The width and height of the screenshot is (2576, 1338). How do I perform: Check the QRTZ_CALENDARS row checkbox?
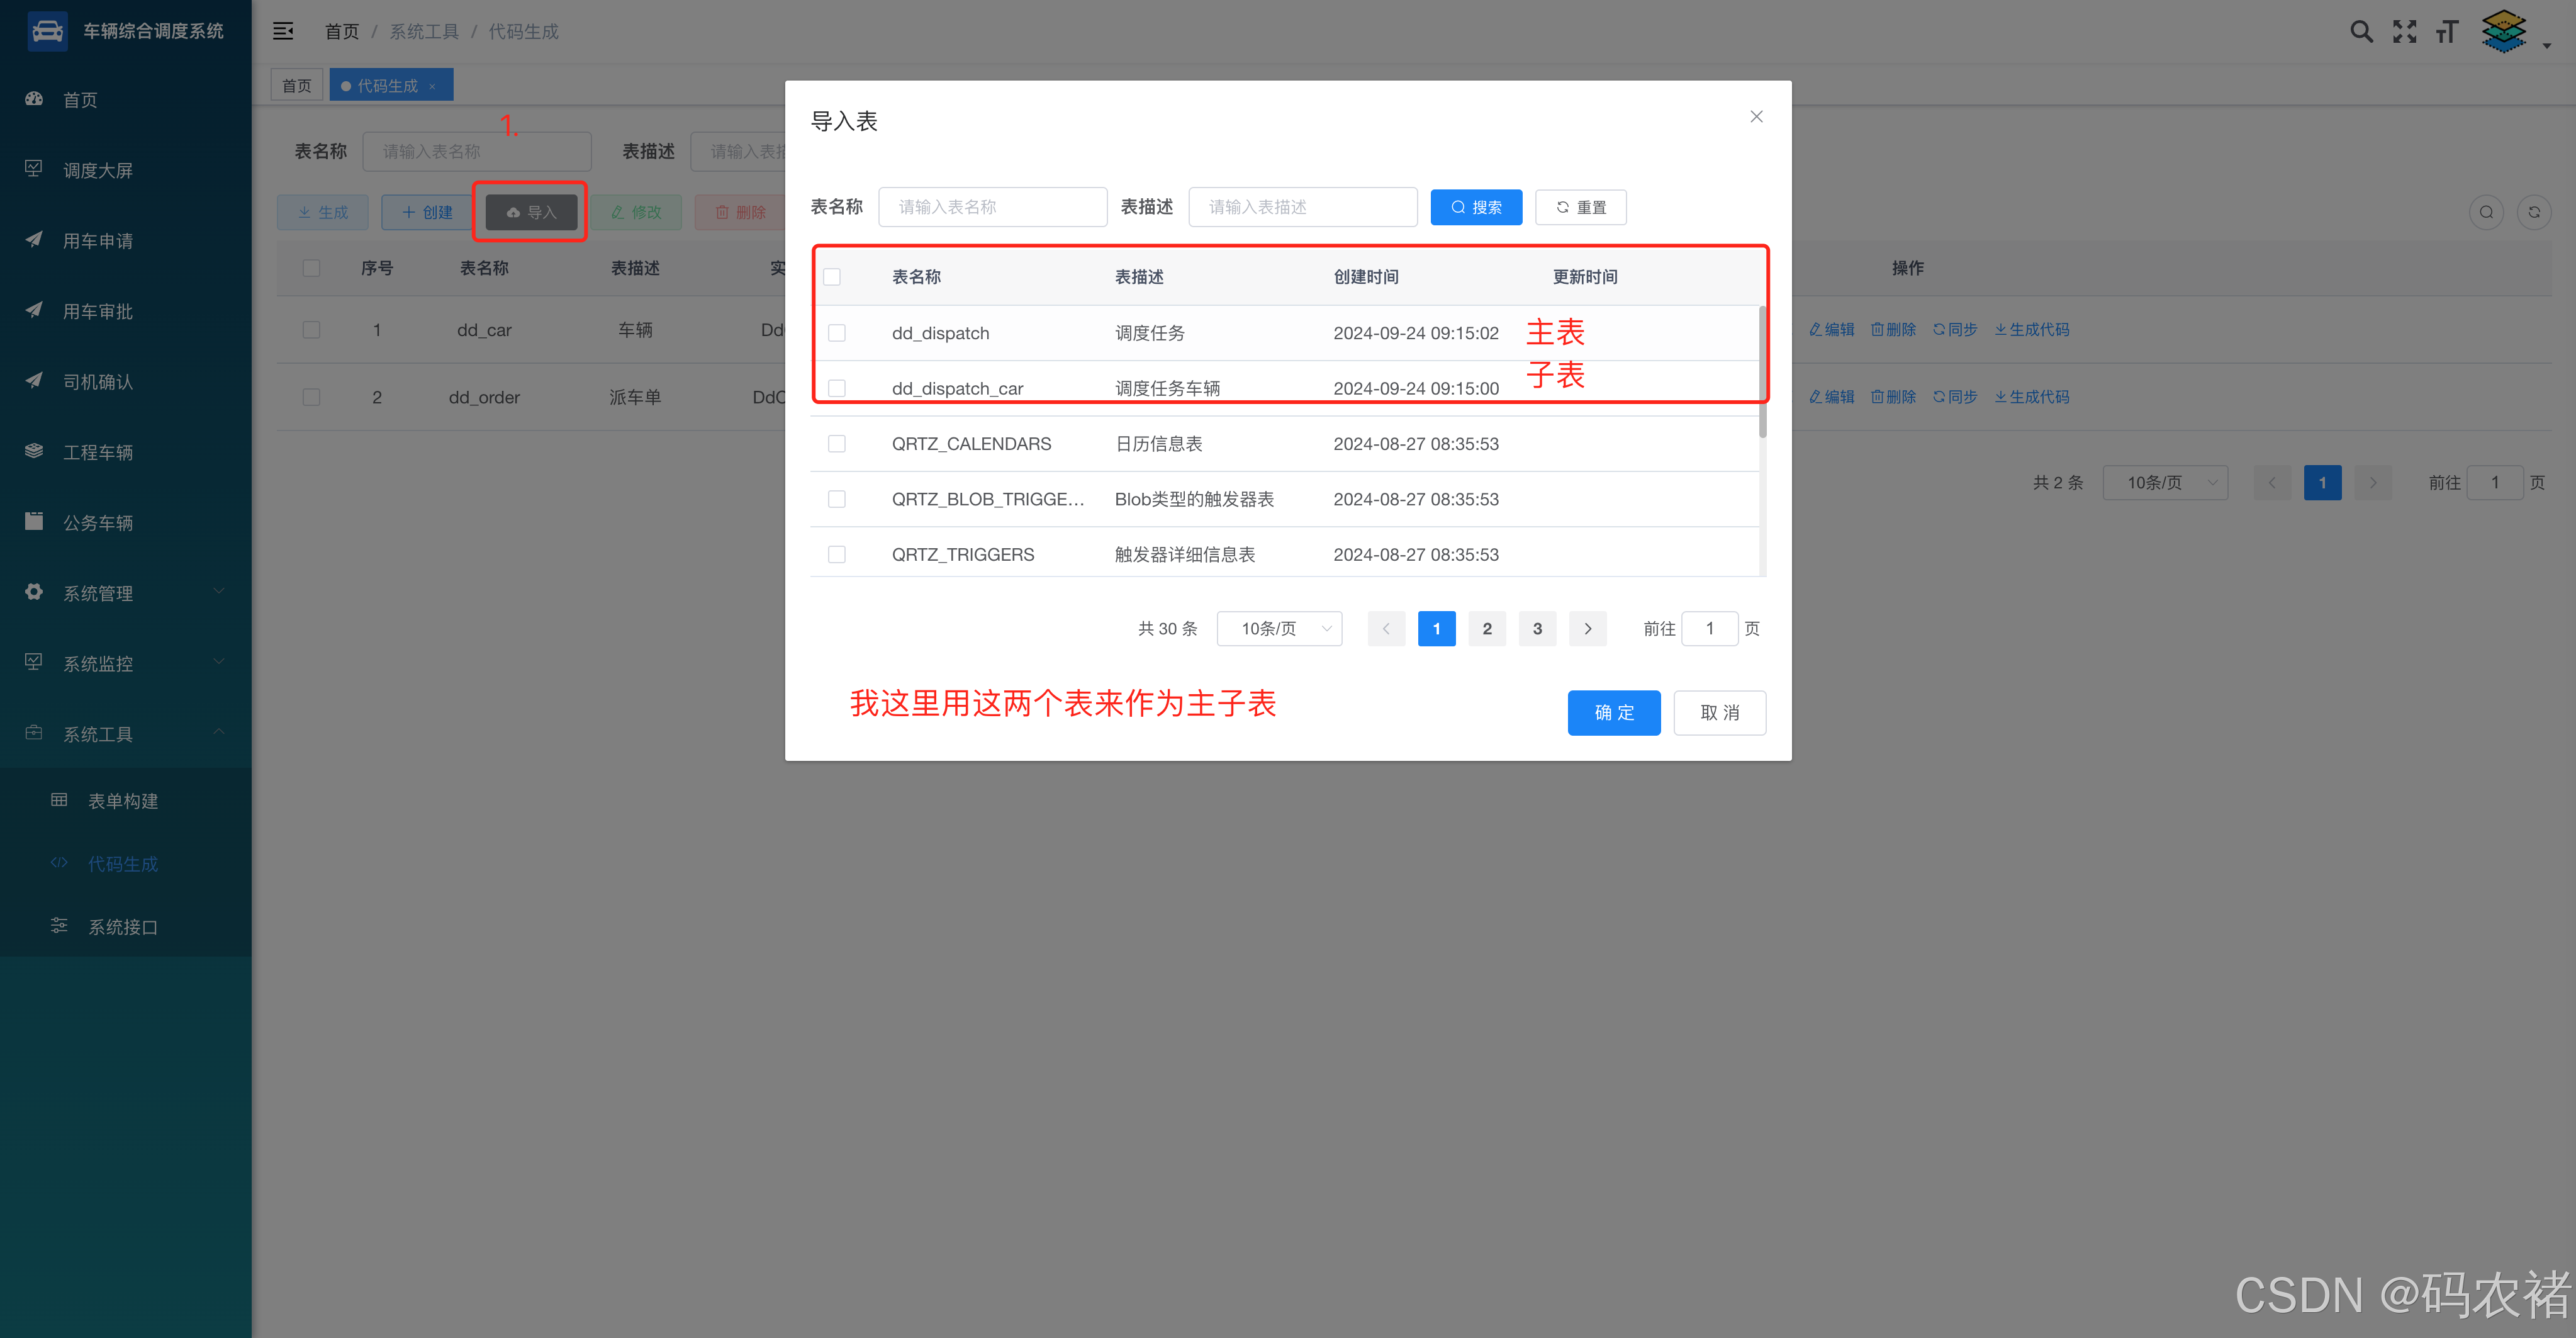click(837, 444)
